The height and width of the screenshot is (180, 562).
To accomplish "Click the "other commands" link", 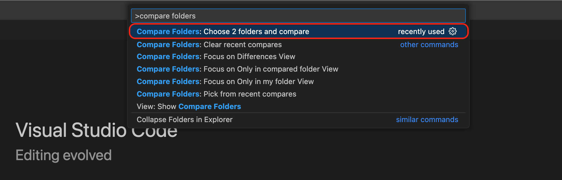I will (429, 45).
